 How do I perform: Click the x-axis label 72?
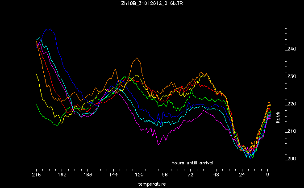click(x=191, y=175)
